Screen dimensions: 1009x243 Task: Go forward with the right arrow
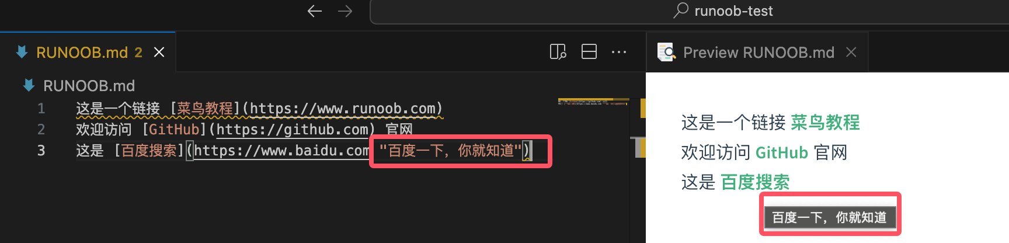tap(345, 11)
